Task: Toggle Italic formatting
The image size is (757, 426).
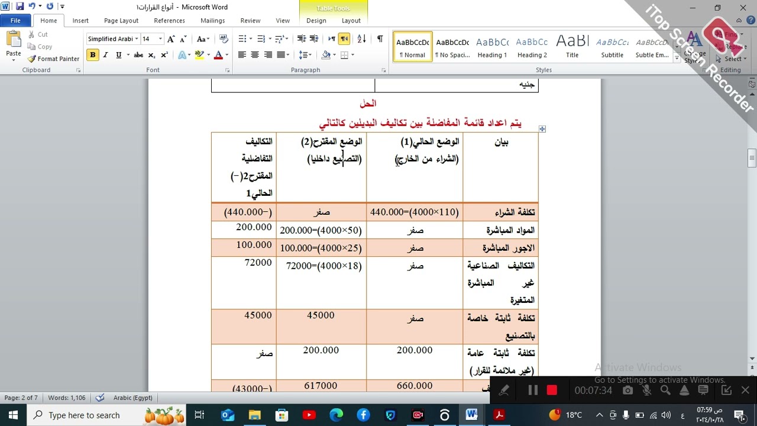Action: pos(105,55)
